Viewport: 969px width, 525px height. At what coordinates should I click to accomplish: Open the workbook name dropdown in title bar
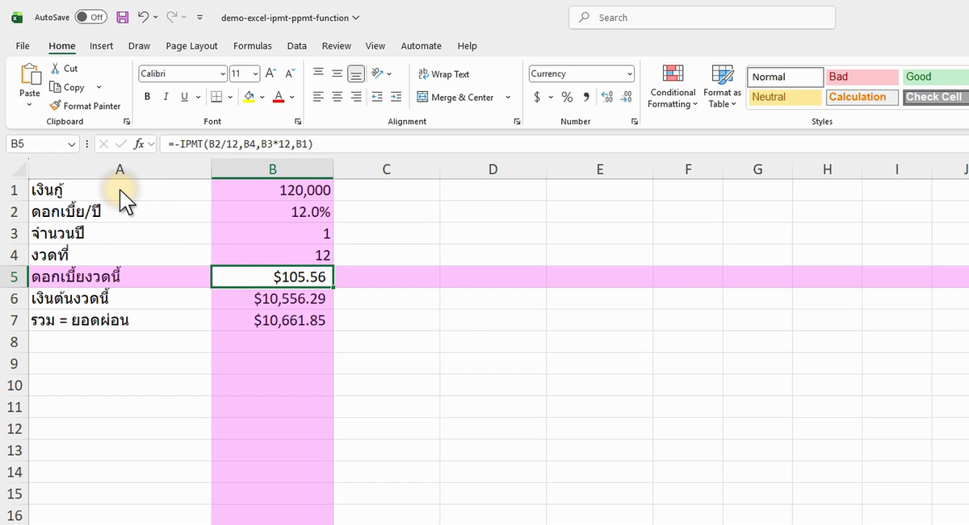click(291, 18)
